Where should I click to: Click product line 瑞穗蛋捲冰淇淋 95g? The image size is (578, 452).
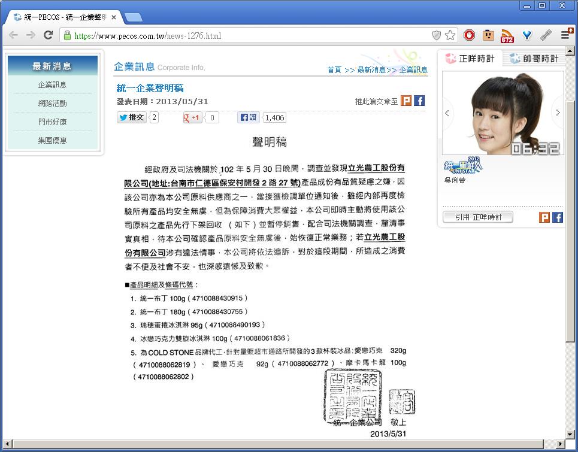[197, 325]
